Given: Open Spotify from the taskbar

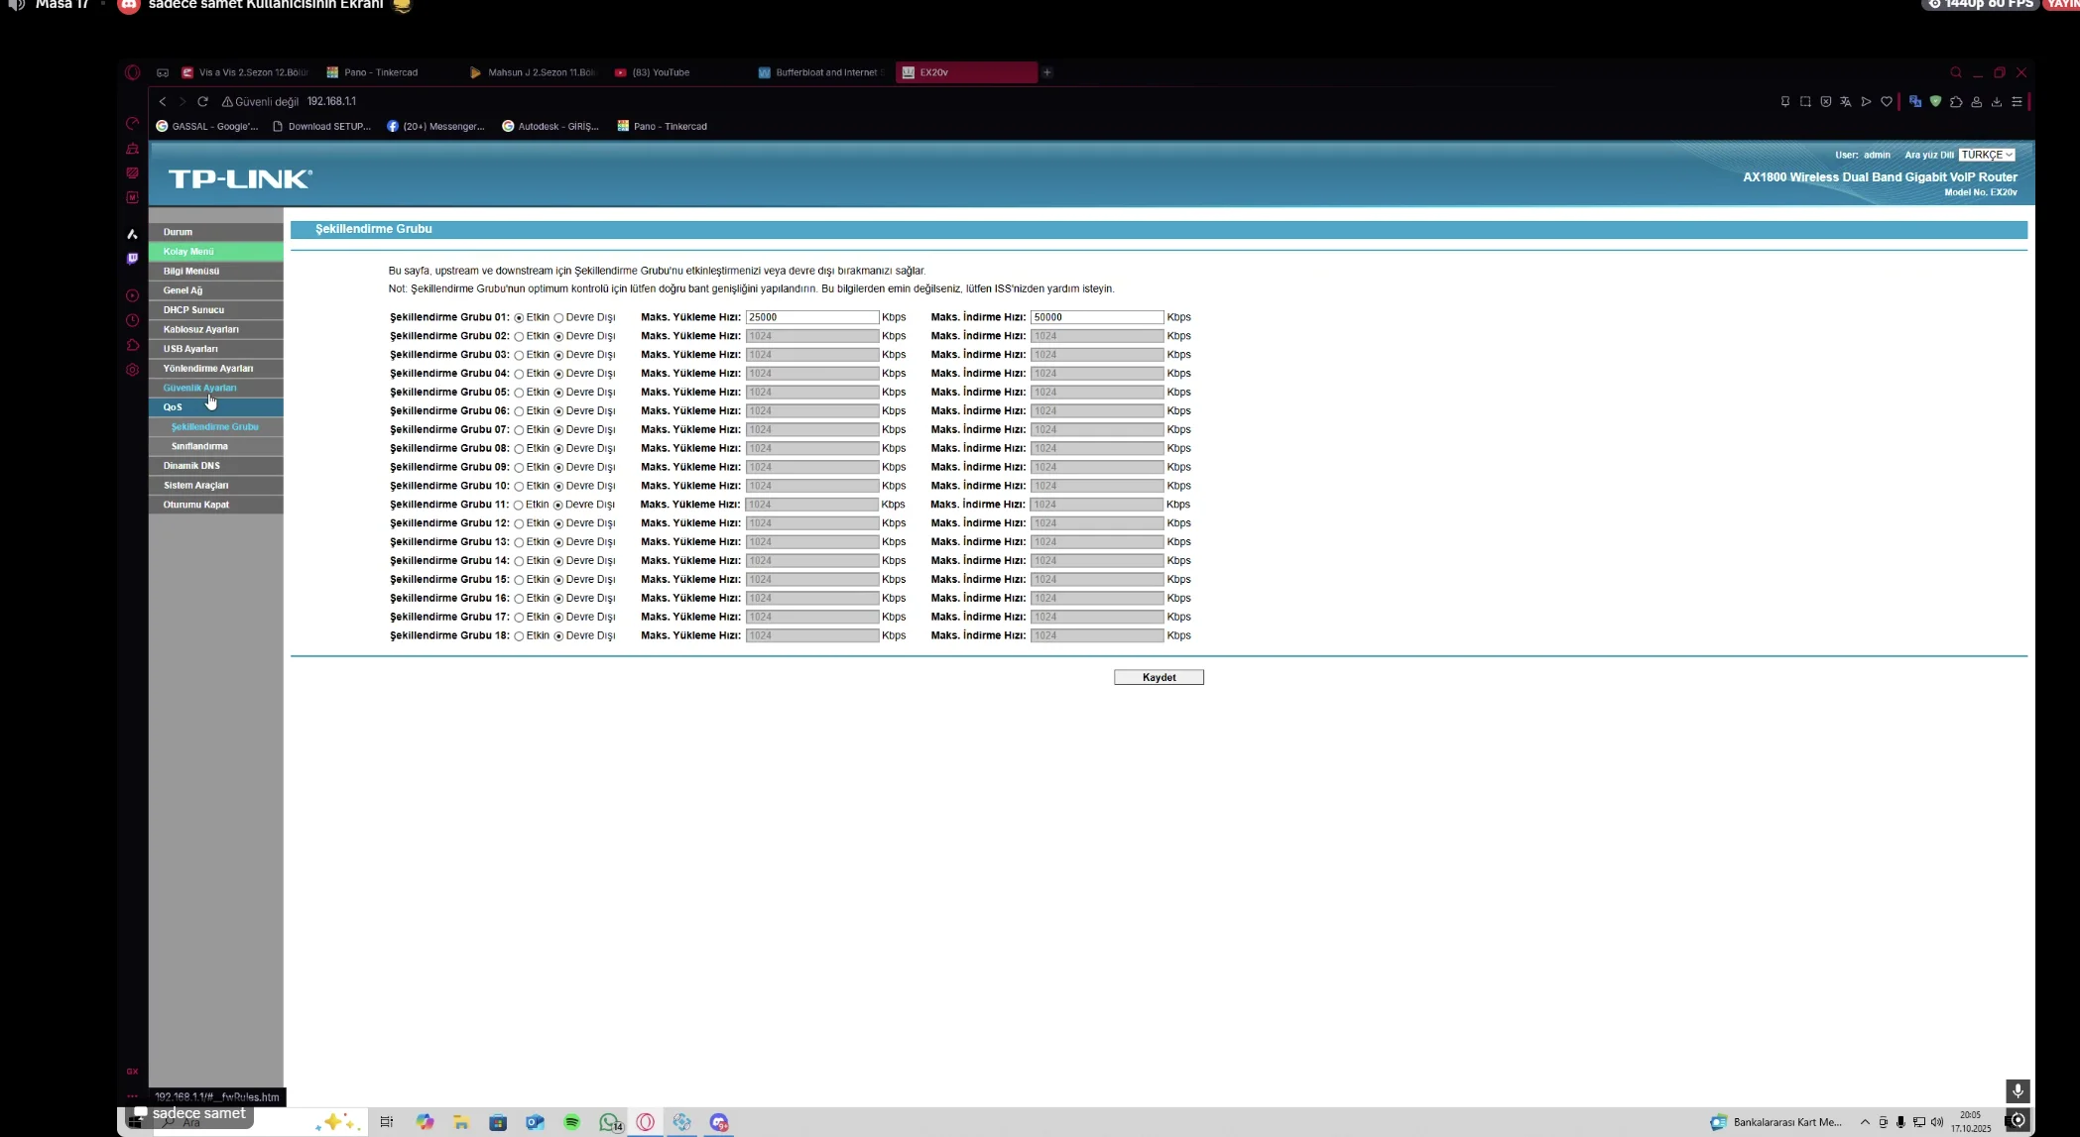Looking at the screenshot, I should pyautogui.click(x=571, y=1122).
